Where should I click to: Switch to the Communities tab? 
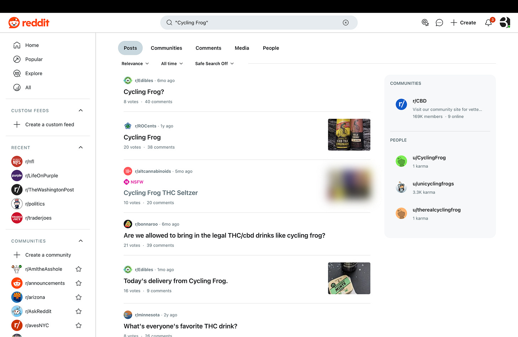(x=166, y=48)
